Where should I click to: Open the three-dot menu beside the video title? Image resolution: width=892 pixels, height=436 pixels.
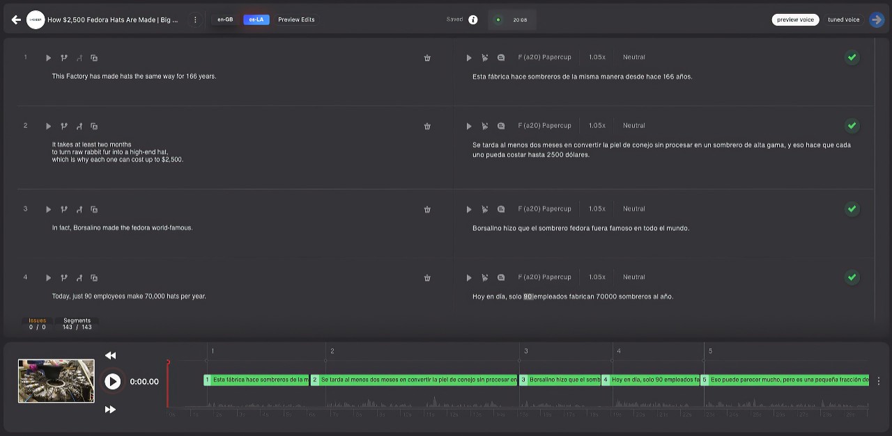(x=195, y=20)
